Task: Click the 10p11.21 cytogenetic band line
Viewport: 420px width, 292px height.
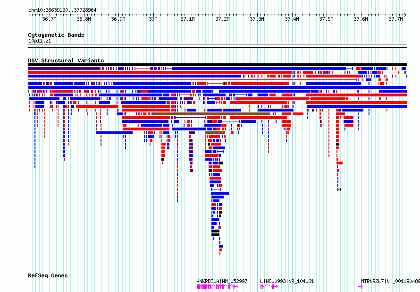Action: click(217, 46)
